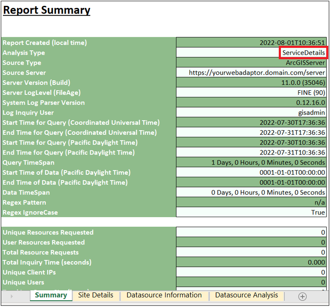Click the 2022-07-30T10:36:36 Pacific start time cell

click(251, 142)
